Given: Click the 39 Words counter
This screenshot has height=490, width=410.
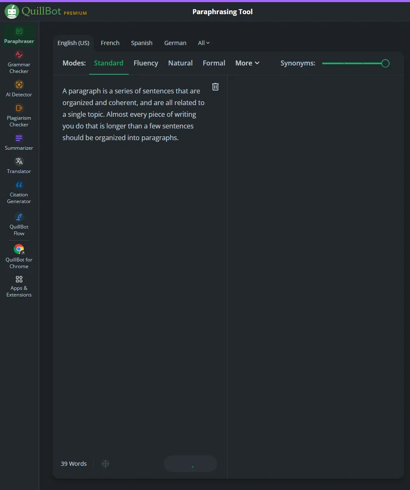Looking at the screenshot, I should click(74, 464).
